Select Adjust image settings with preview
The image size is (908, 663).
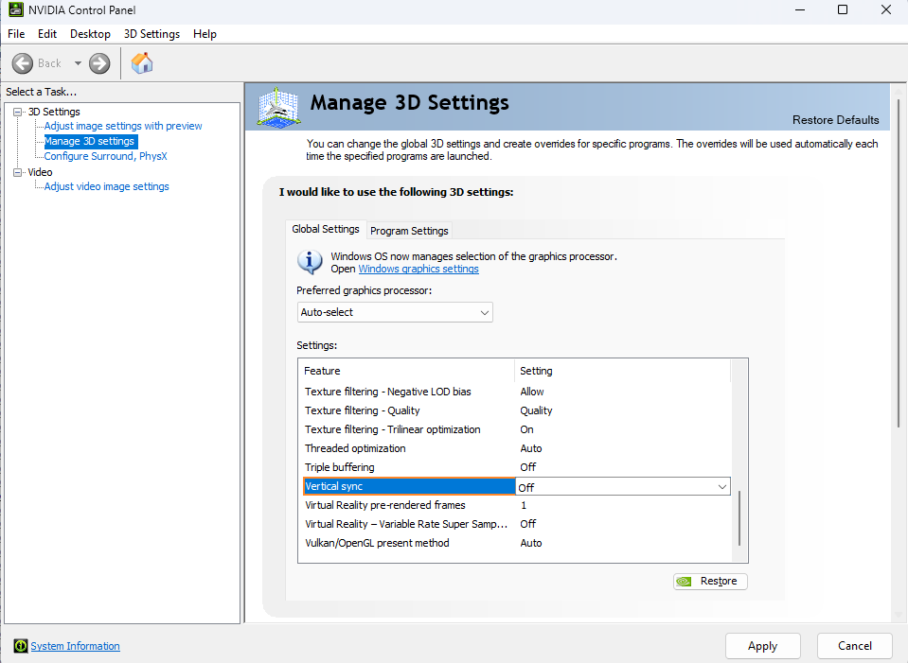pyautogui.click(x=123, y=126)
